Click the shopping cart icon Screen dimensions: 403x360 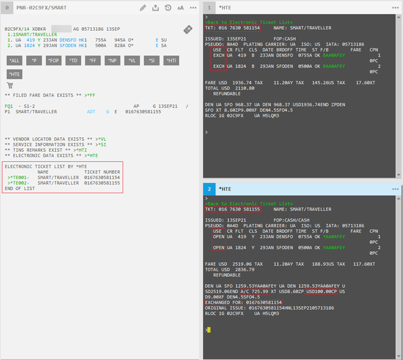10,85
